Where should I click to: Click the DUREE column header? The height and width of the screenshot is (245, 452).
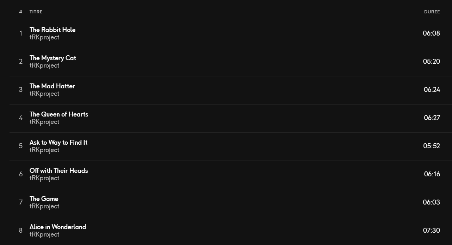point(432,12)
